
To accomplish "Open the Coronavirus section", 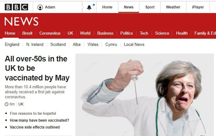I will pos(50,33).
